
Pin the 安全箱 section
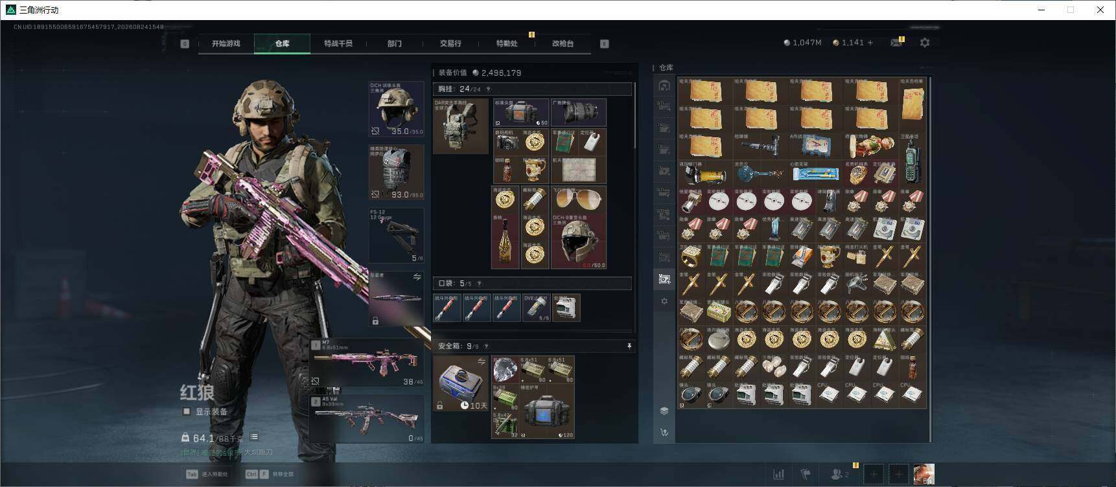(x=629, y=346)
